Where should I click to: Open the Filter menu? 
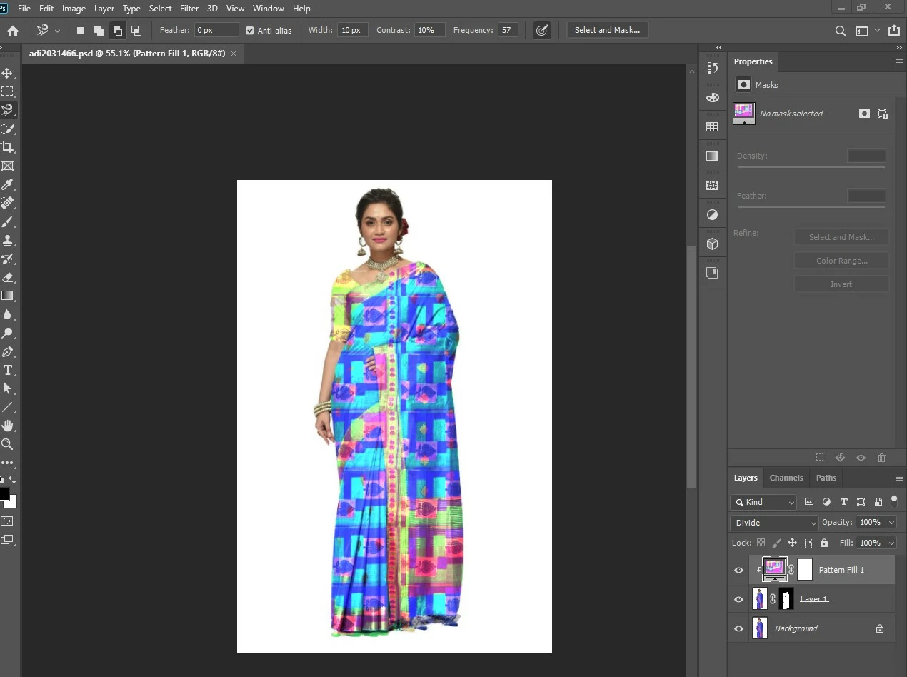189,9
